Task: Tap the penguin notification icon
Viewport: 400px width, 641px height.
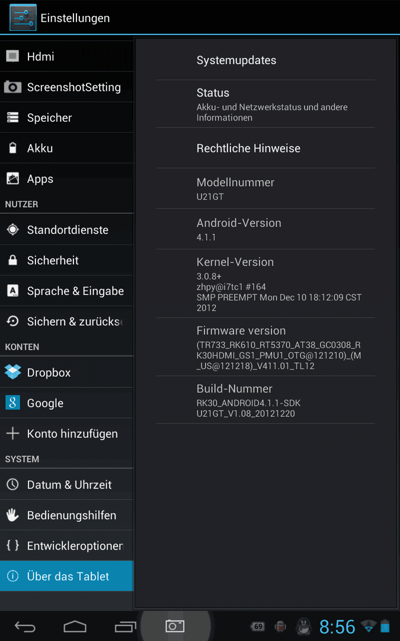Action: (303, 626)
